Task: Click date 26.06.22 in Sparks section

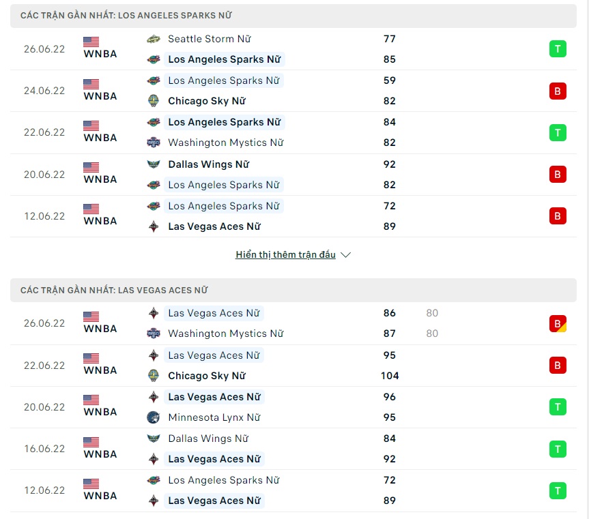Action: tap(44, 49)
